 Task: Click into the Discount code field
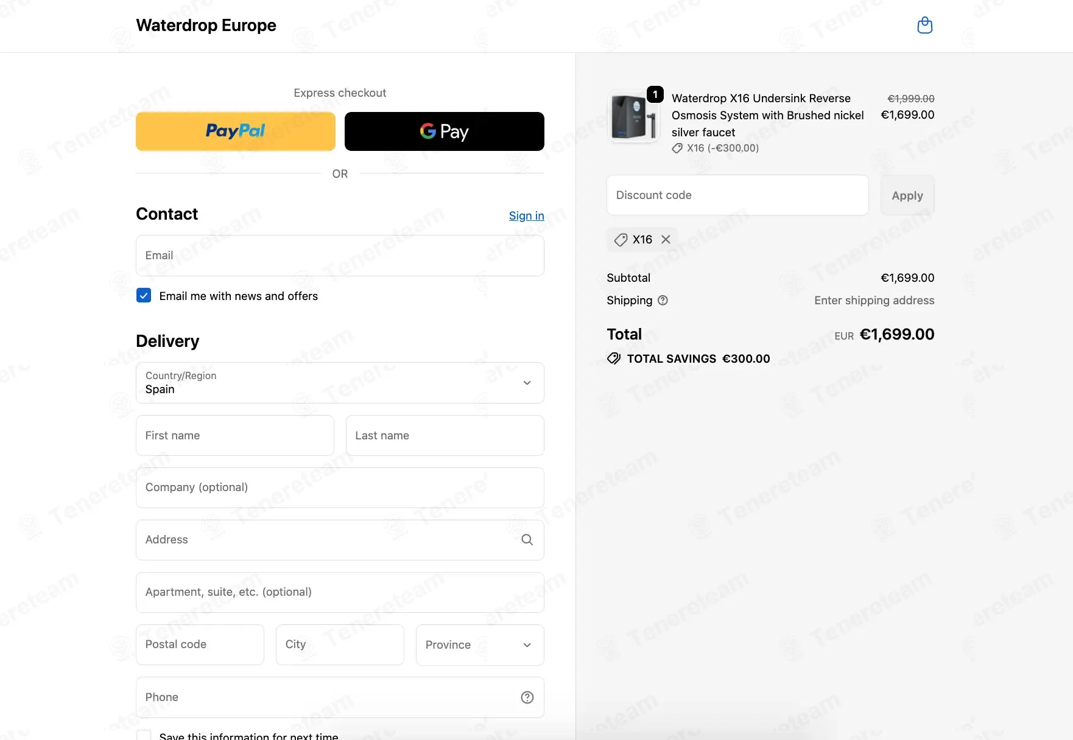tap(737, 195)
